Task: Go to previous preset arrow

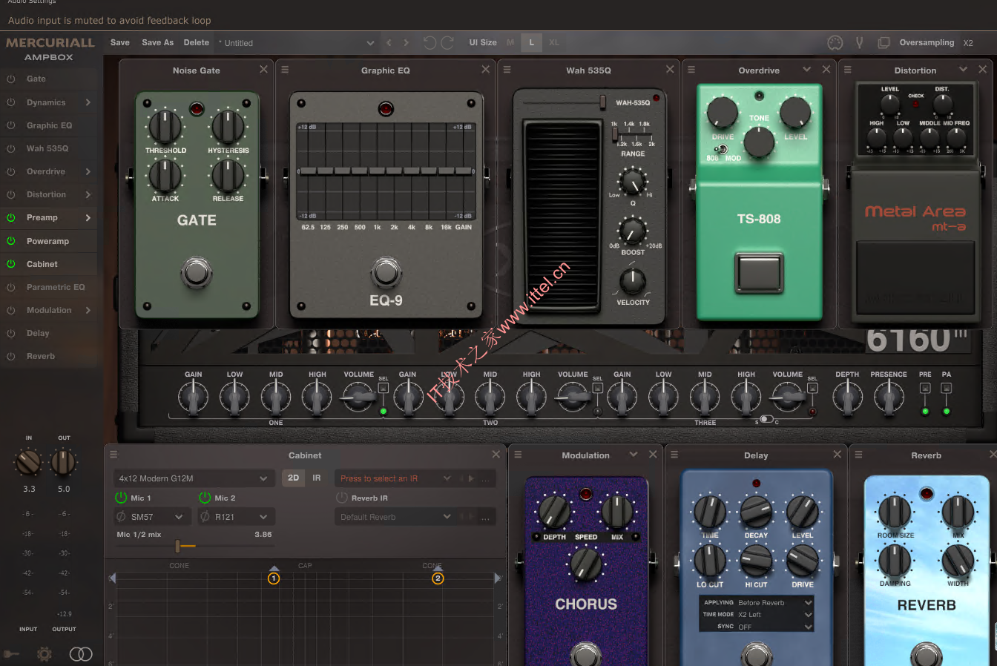Action: pos(389,43)
